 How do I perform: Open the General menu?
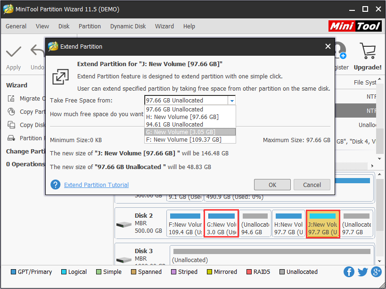click(16, 26)
